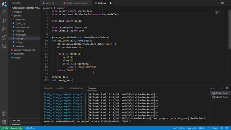
Task: Click the line 19 return 'DONE!' code
Action: click(66, 70)
